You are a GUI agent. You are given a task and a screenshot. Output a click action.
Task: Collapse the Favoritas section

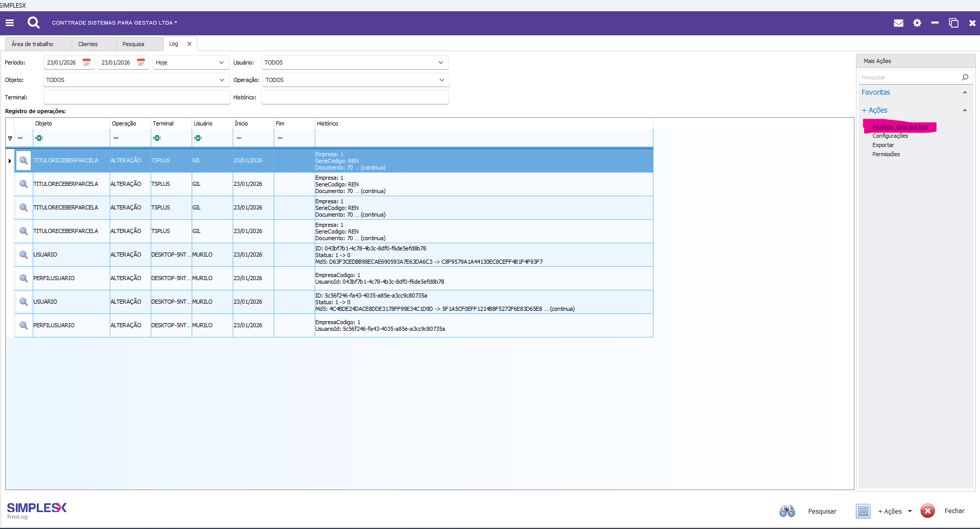coord(965,93)
